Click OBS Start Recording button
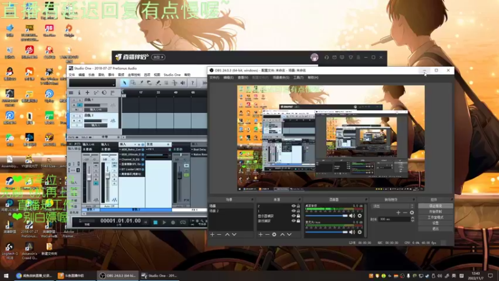The image size is (499, 281). click(435, 212)
